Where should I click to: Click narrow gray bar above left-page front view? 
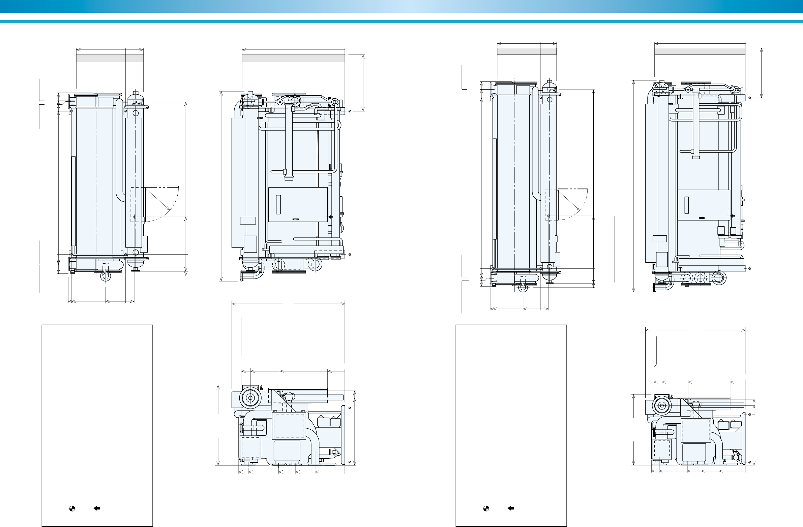point(110,58)
